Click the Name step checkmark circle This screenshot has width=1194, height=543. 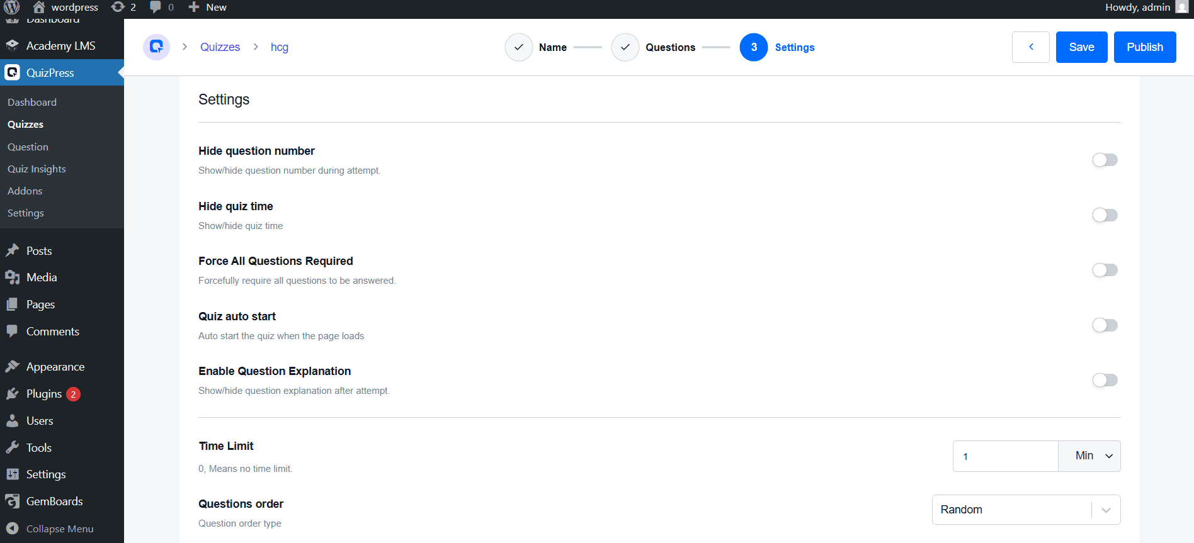point(519,47)
